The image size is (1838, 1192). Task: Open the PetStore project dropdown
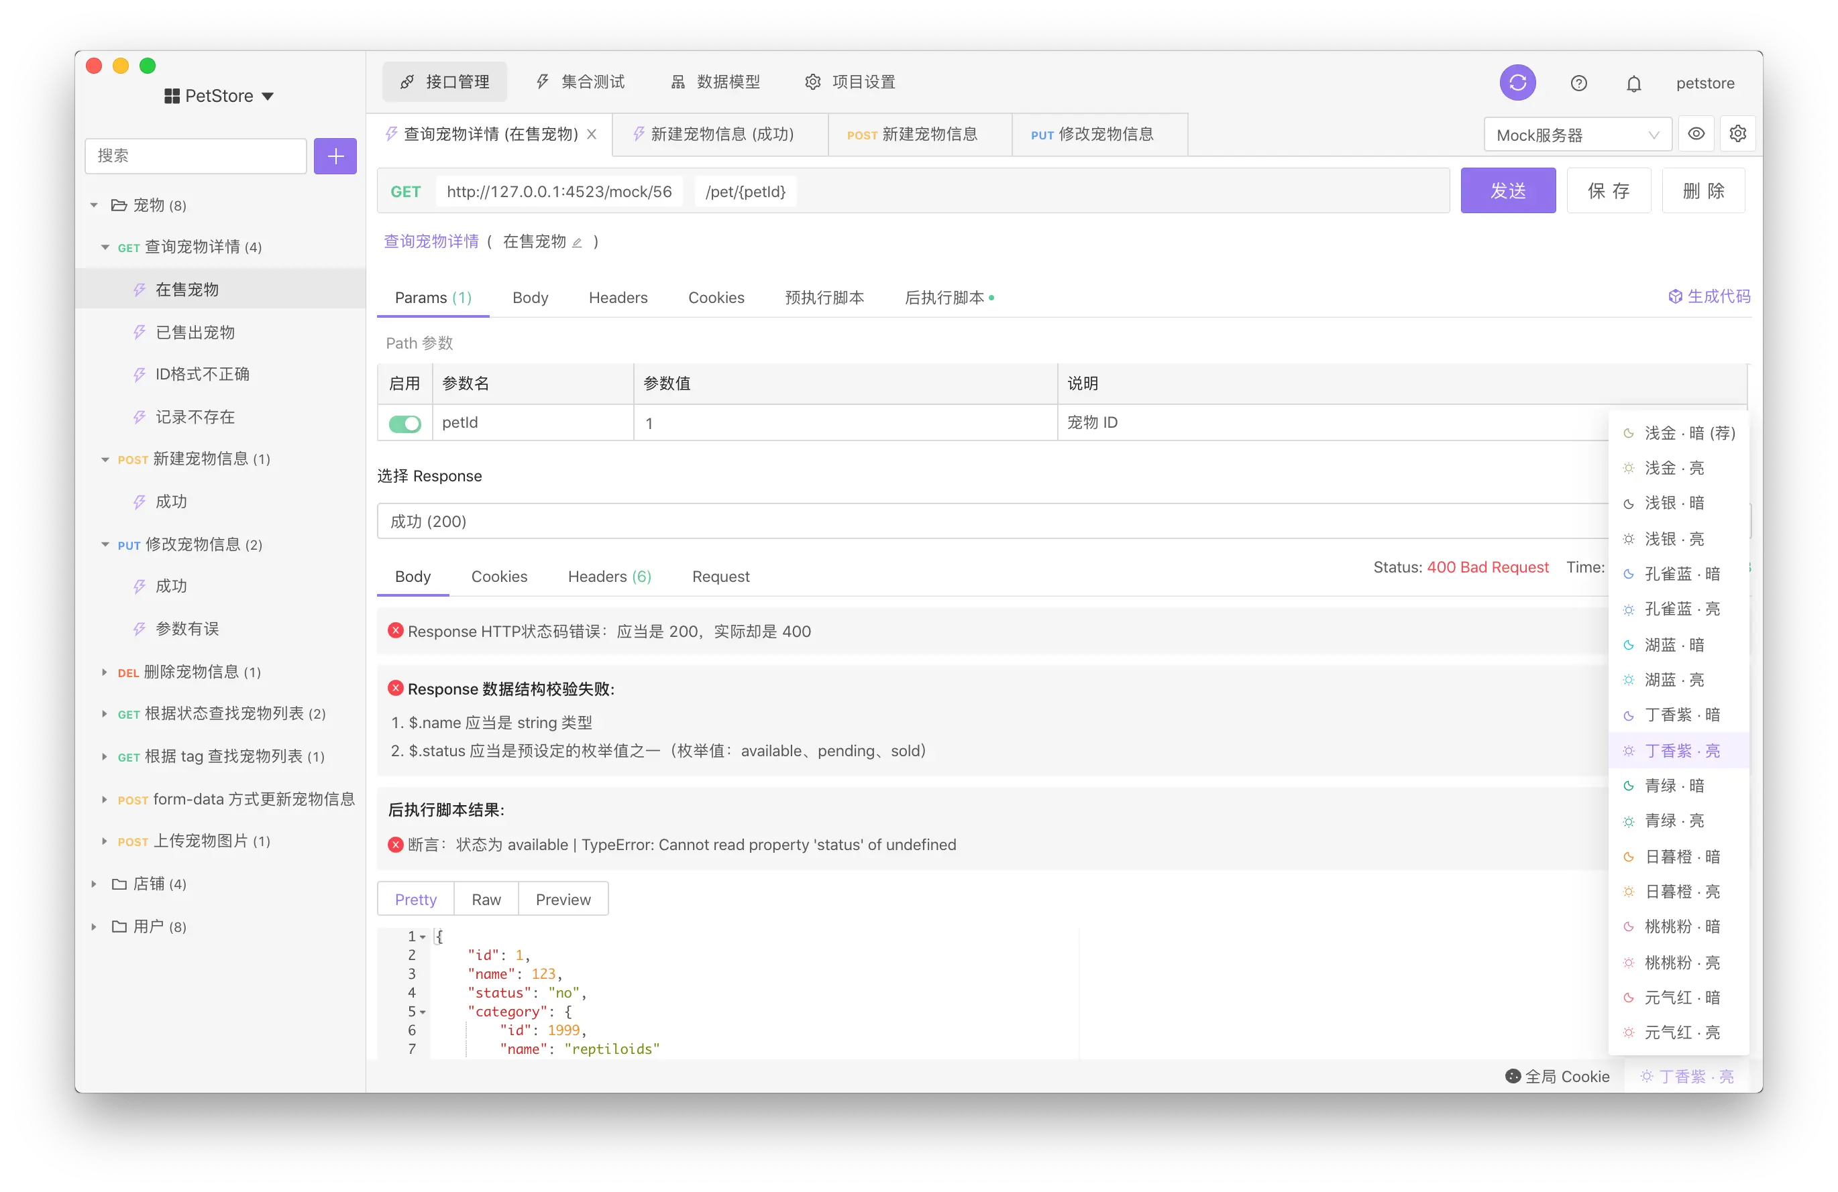pos(219,95)
